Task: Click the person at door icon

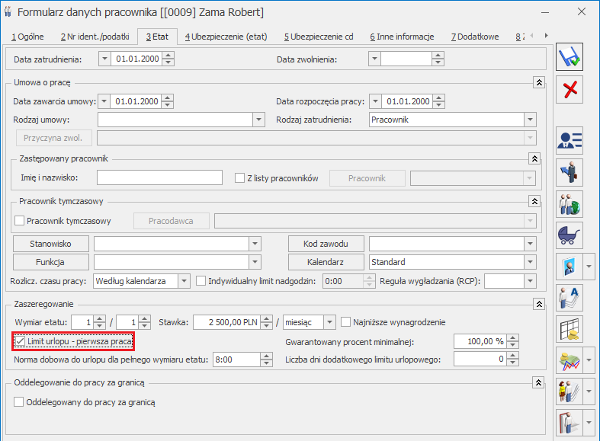Action: click(x=570, y=423)
